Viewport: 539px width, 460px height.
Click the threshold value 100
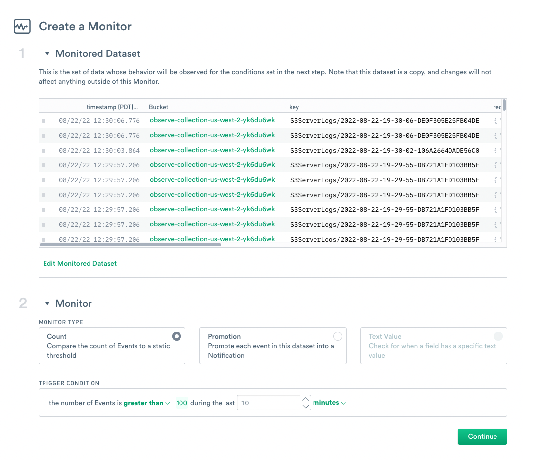point(181,403)
